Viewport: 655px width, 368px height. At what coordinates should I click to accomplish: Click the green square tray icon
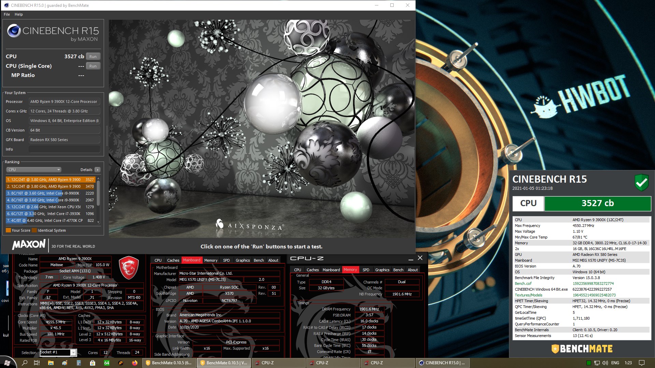tap(588, 363)
